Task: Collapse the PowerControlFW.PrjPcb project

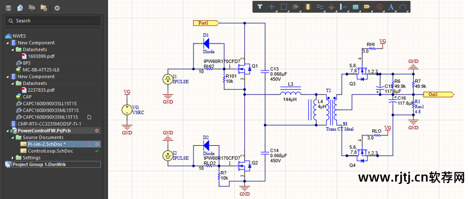Action: tap(8, 131)
